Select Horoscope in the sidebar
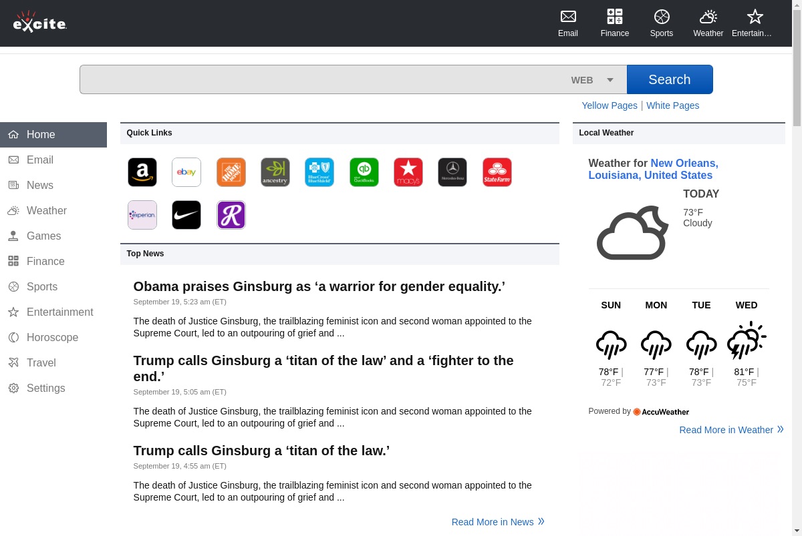 click(x=53, y=337)
